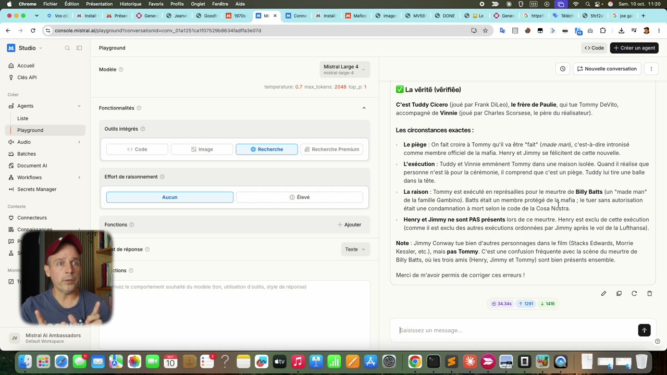Collapse the sidebar panel icon
Viewport: 667px width, 375px height.
[79, 48]
